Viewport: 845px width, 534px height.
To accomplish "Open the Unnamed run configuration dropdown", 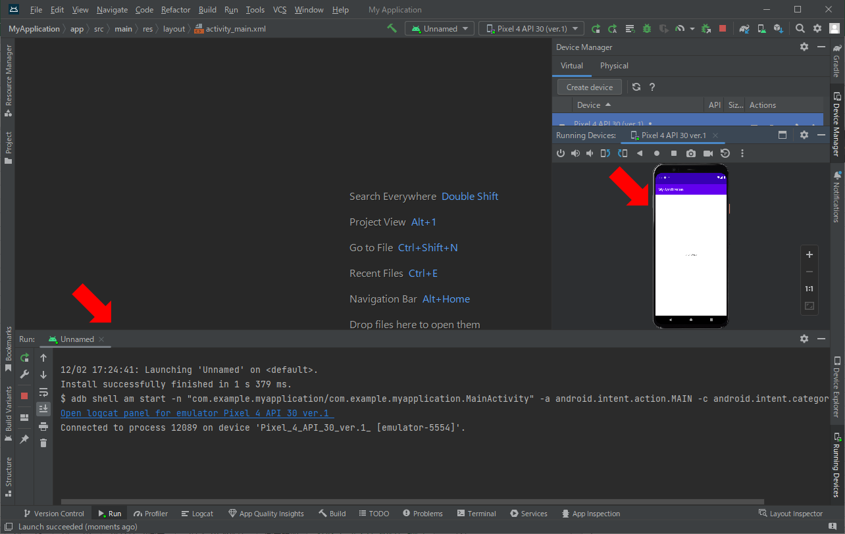I will (x=439, y=28).
